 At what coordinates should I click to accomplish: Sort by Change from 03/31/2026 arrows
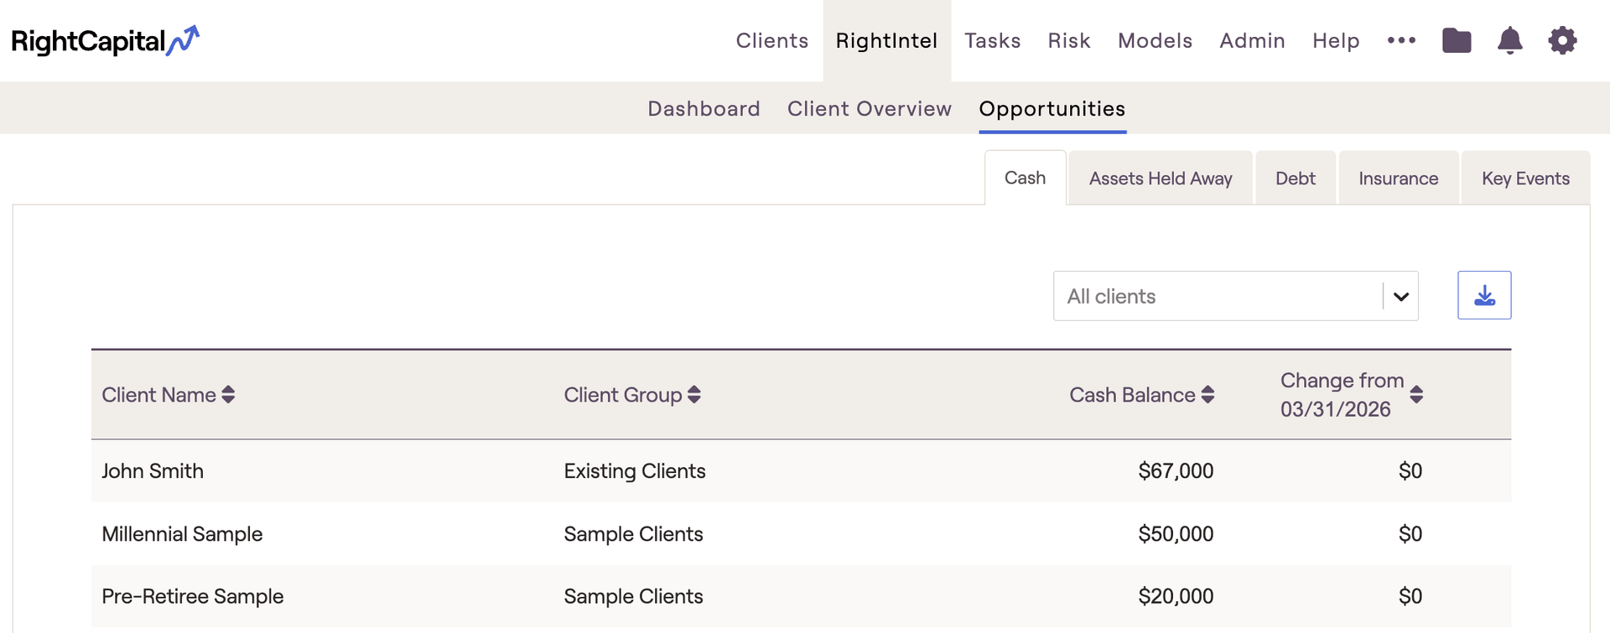[1416, 395]
